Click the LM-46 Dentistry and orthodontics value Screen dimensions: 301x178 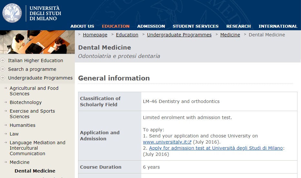pos(181,101)
